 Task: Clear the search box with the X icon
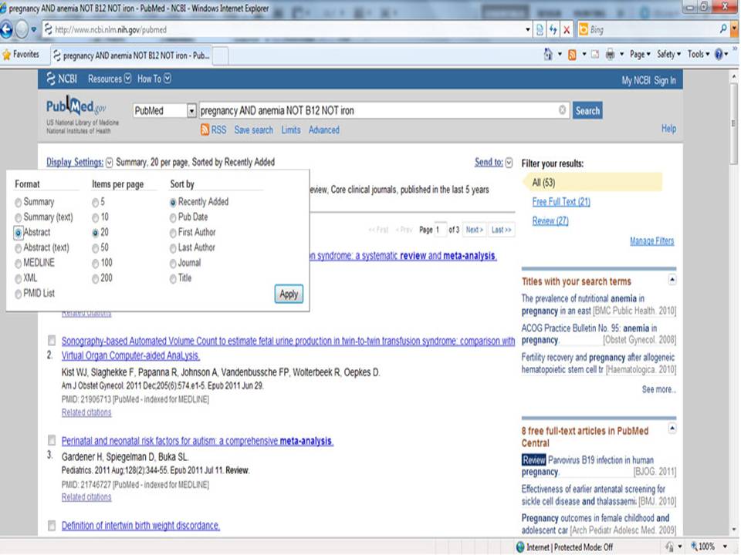coord(563,110)
